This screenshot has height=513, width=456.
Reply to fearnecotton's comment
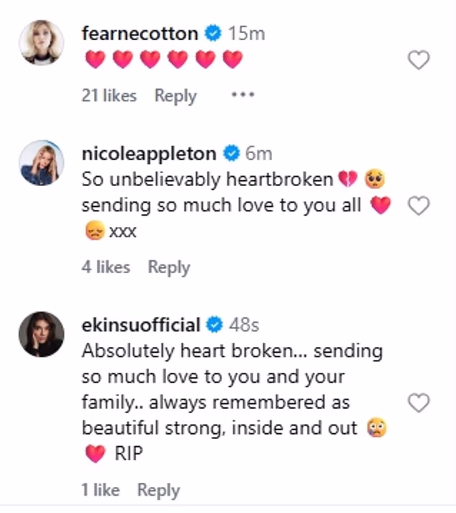(175, 96)
